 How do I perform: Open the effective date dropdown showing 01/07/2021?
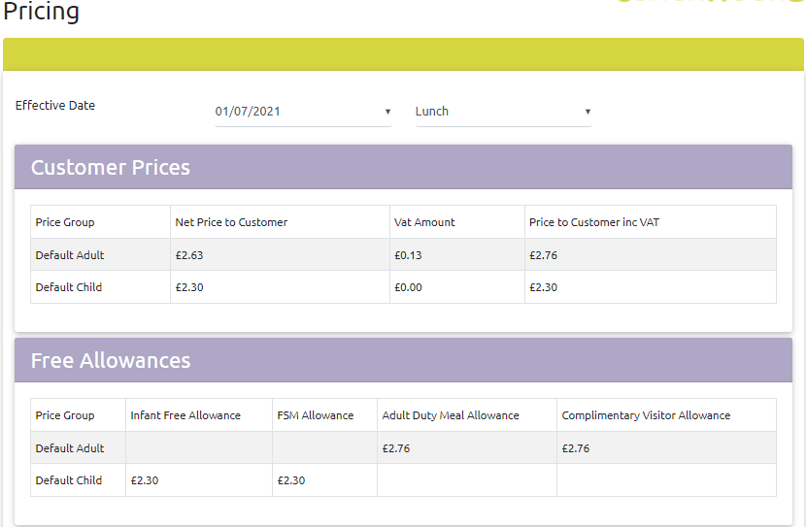click(302, 112)
